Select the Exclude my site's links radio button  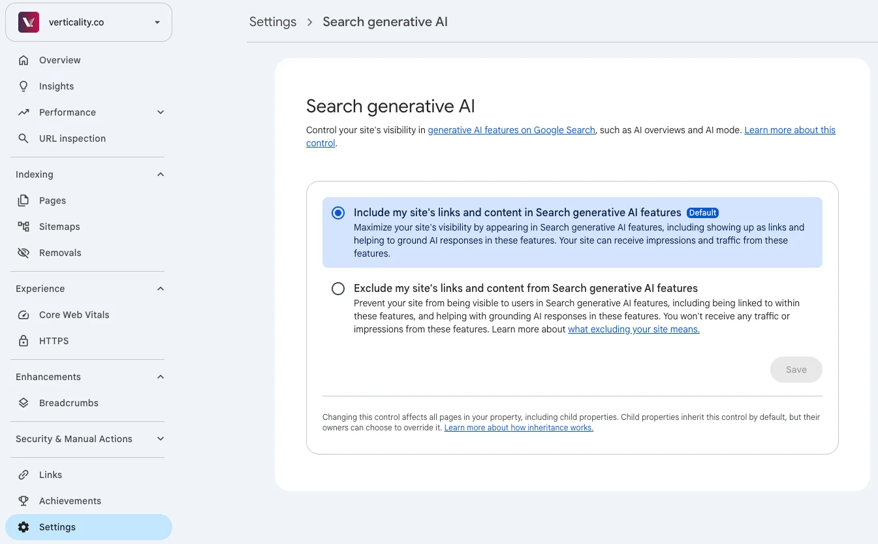point(338,289)
